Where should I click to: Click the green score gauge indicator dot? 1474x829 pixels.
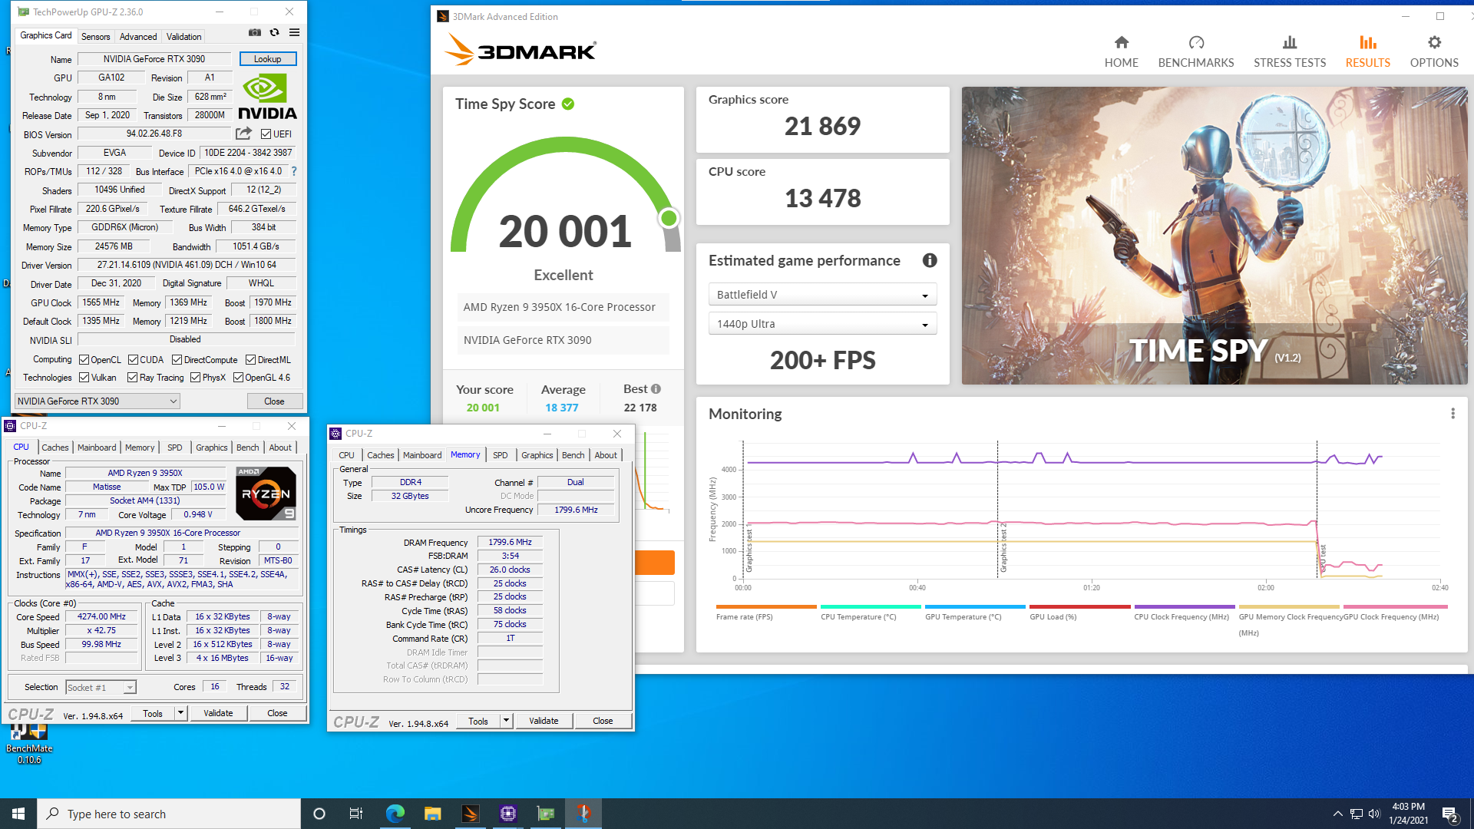point(669,218)
